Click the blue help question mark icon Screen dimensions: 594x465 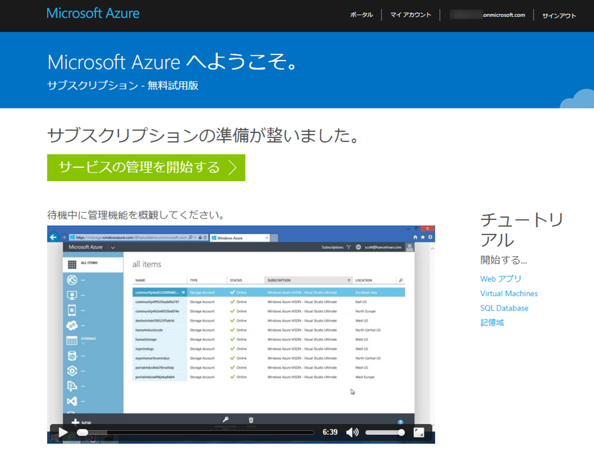[401, 422]
